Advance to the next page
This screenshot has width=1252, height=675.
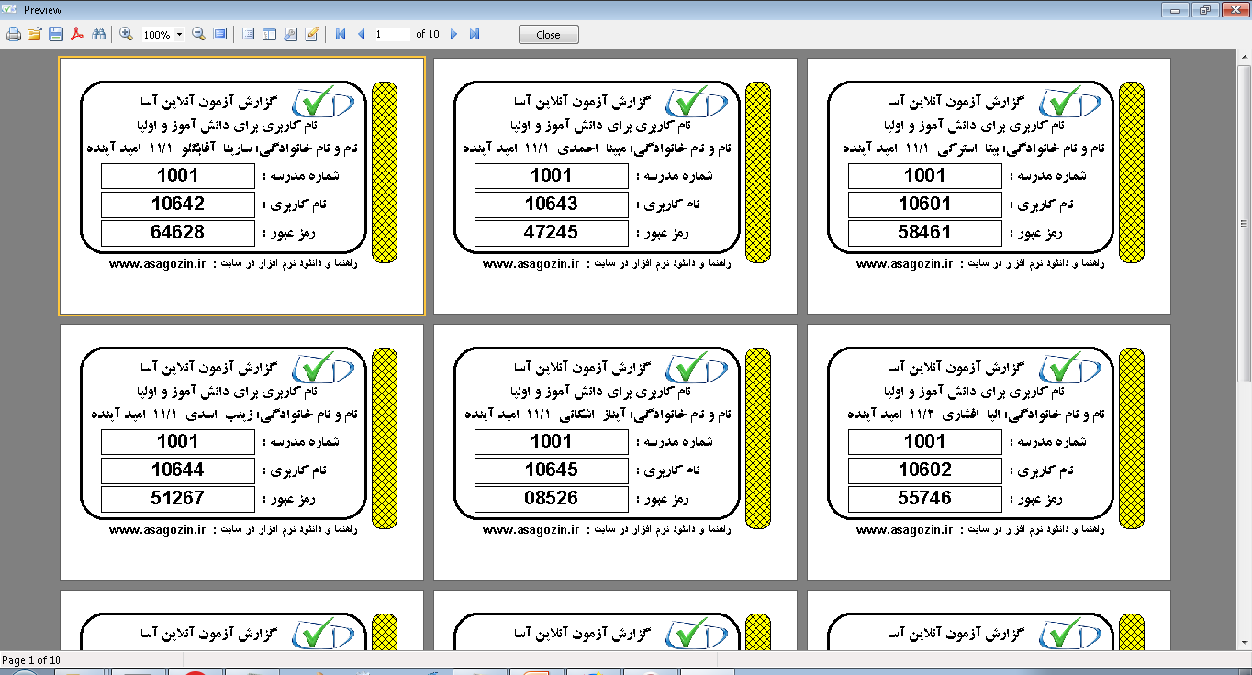tap(453, 34)
